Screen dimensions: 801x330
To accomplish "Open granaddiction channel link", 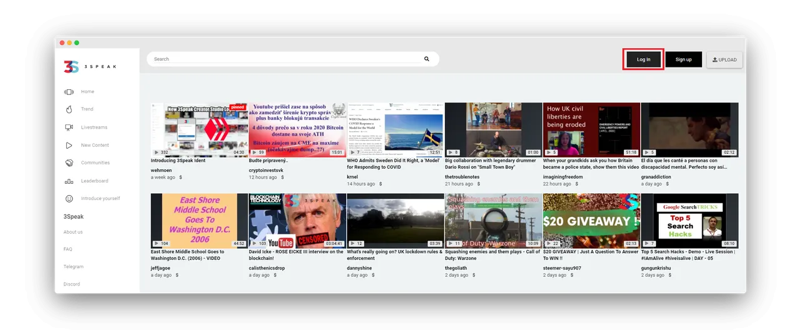I will pyautogui.click(x=656, y=177).
